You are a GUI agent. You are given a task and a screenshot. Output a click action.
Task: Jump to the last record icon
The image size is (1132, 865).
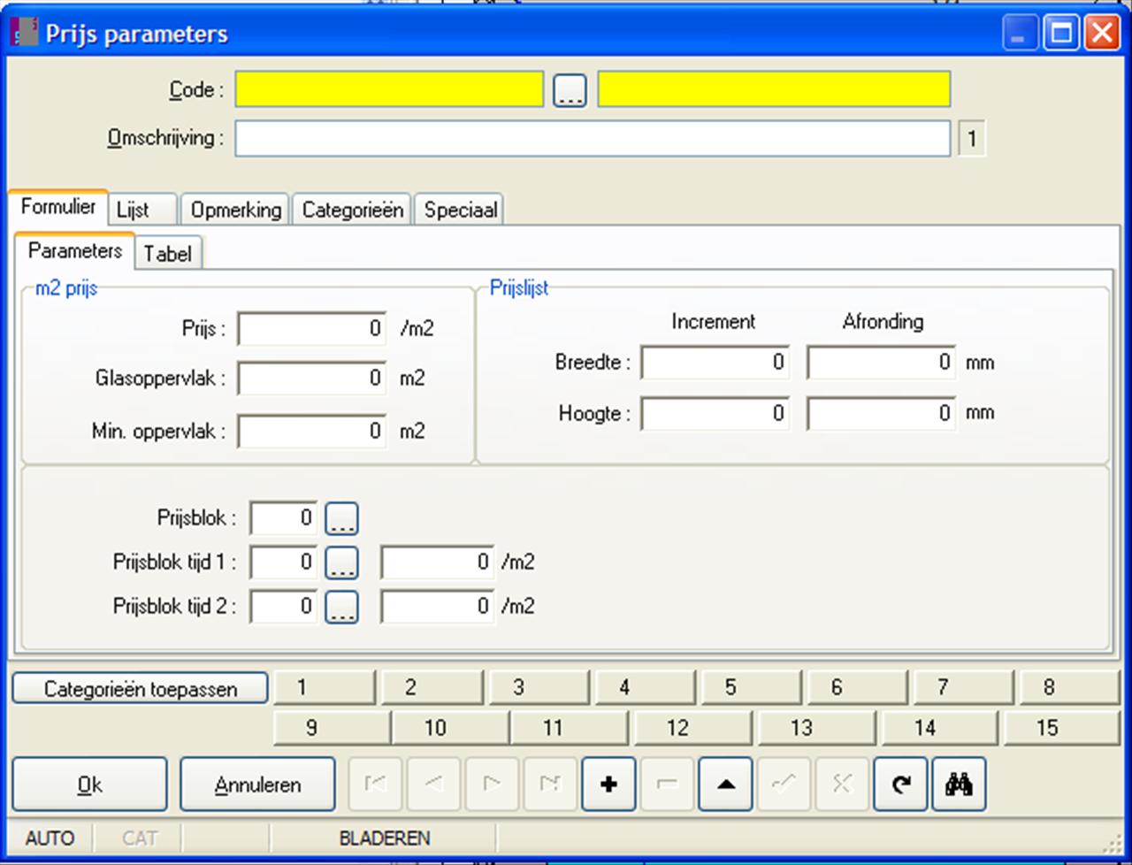tap(550, 785)
